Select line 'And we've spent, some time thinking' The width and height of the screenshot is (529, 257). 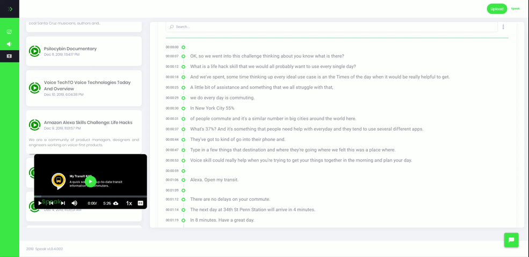coord(320,77)
